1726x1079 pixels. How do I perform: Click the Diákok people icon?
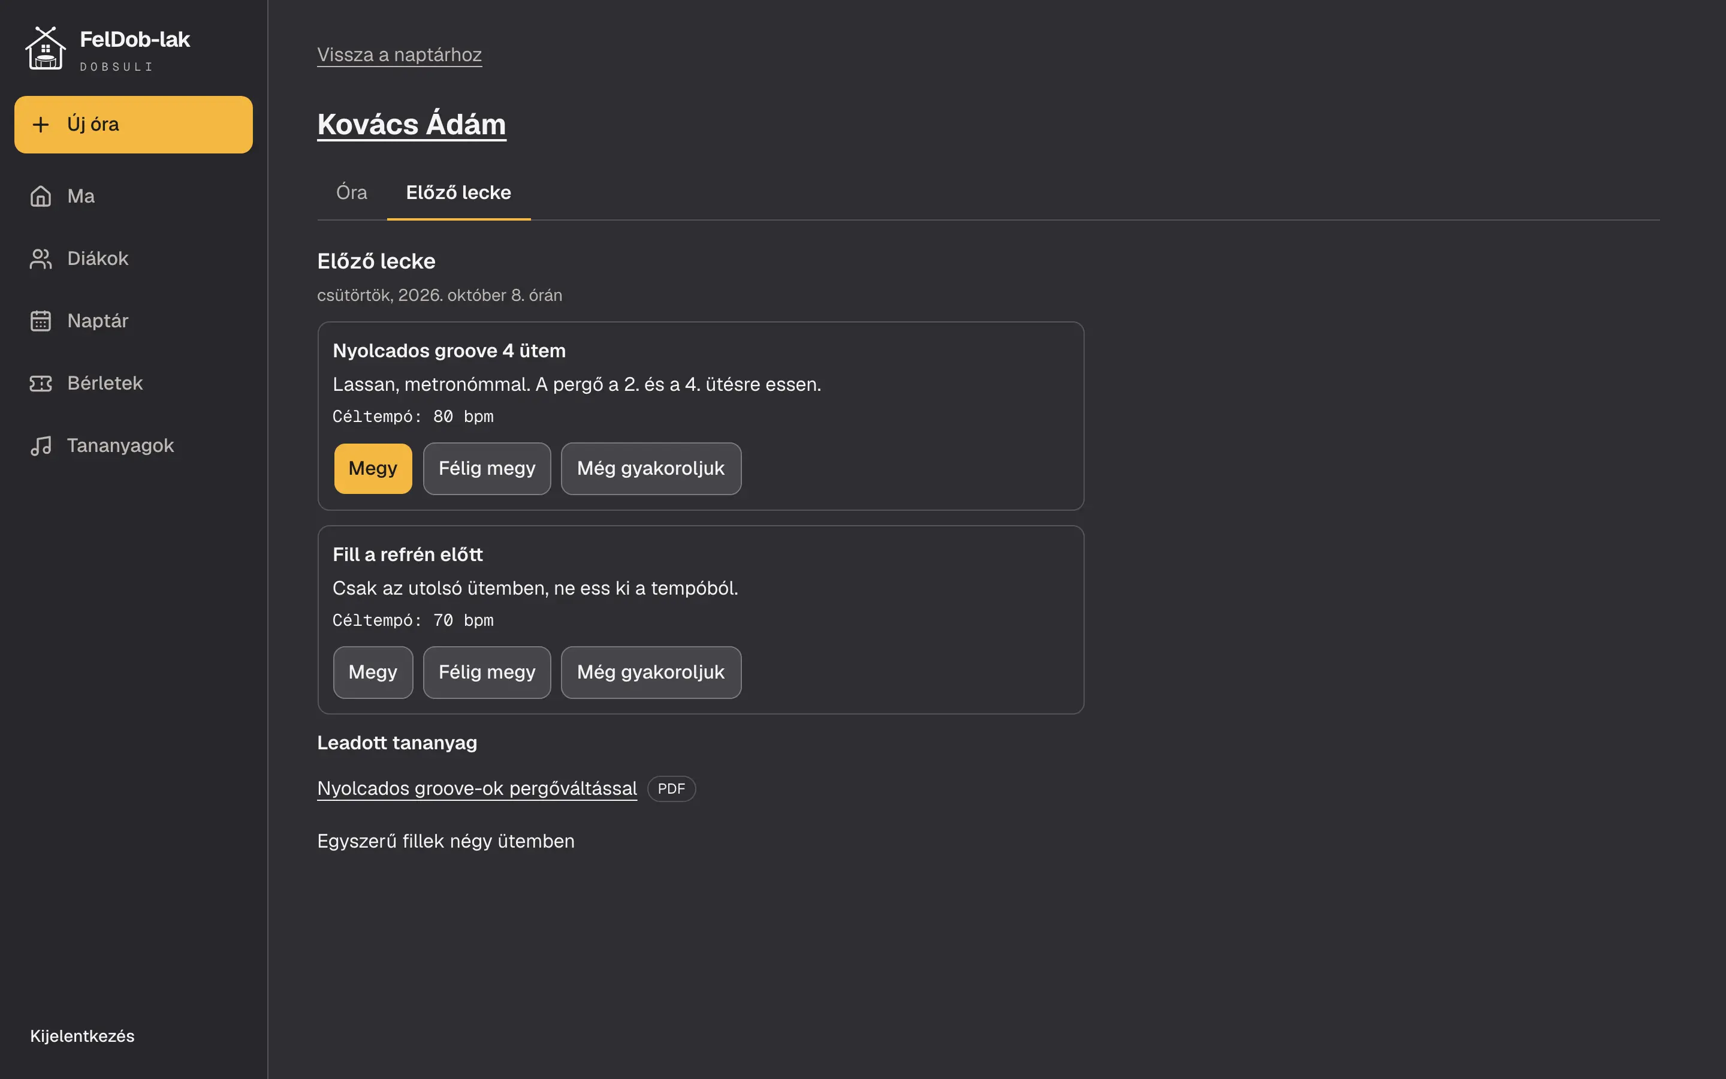pos(41,258)
